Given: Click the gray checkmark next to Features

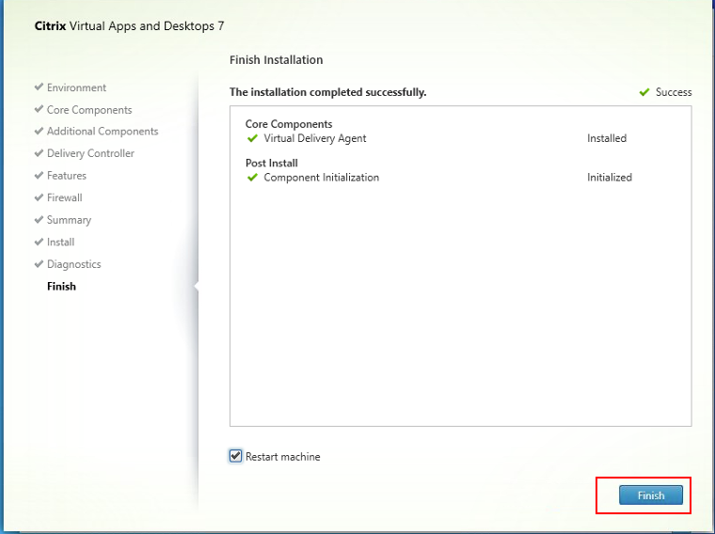Looking at the screenshot, I should pos(39,175).
